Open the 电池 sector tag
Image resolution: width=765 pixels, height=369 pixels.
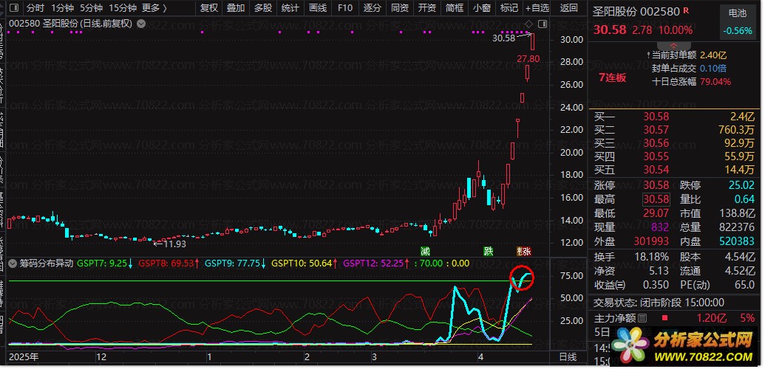(x=737, y=13)
